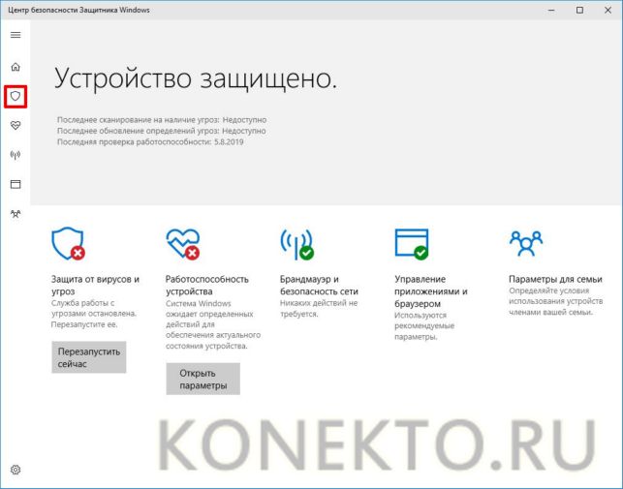Click window title 'Центр безопасности Защитника Windows'

pyautogui.click(x=78, y=10)
